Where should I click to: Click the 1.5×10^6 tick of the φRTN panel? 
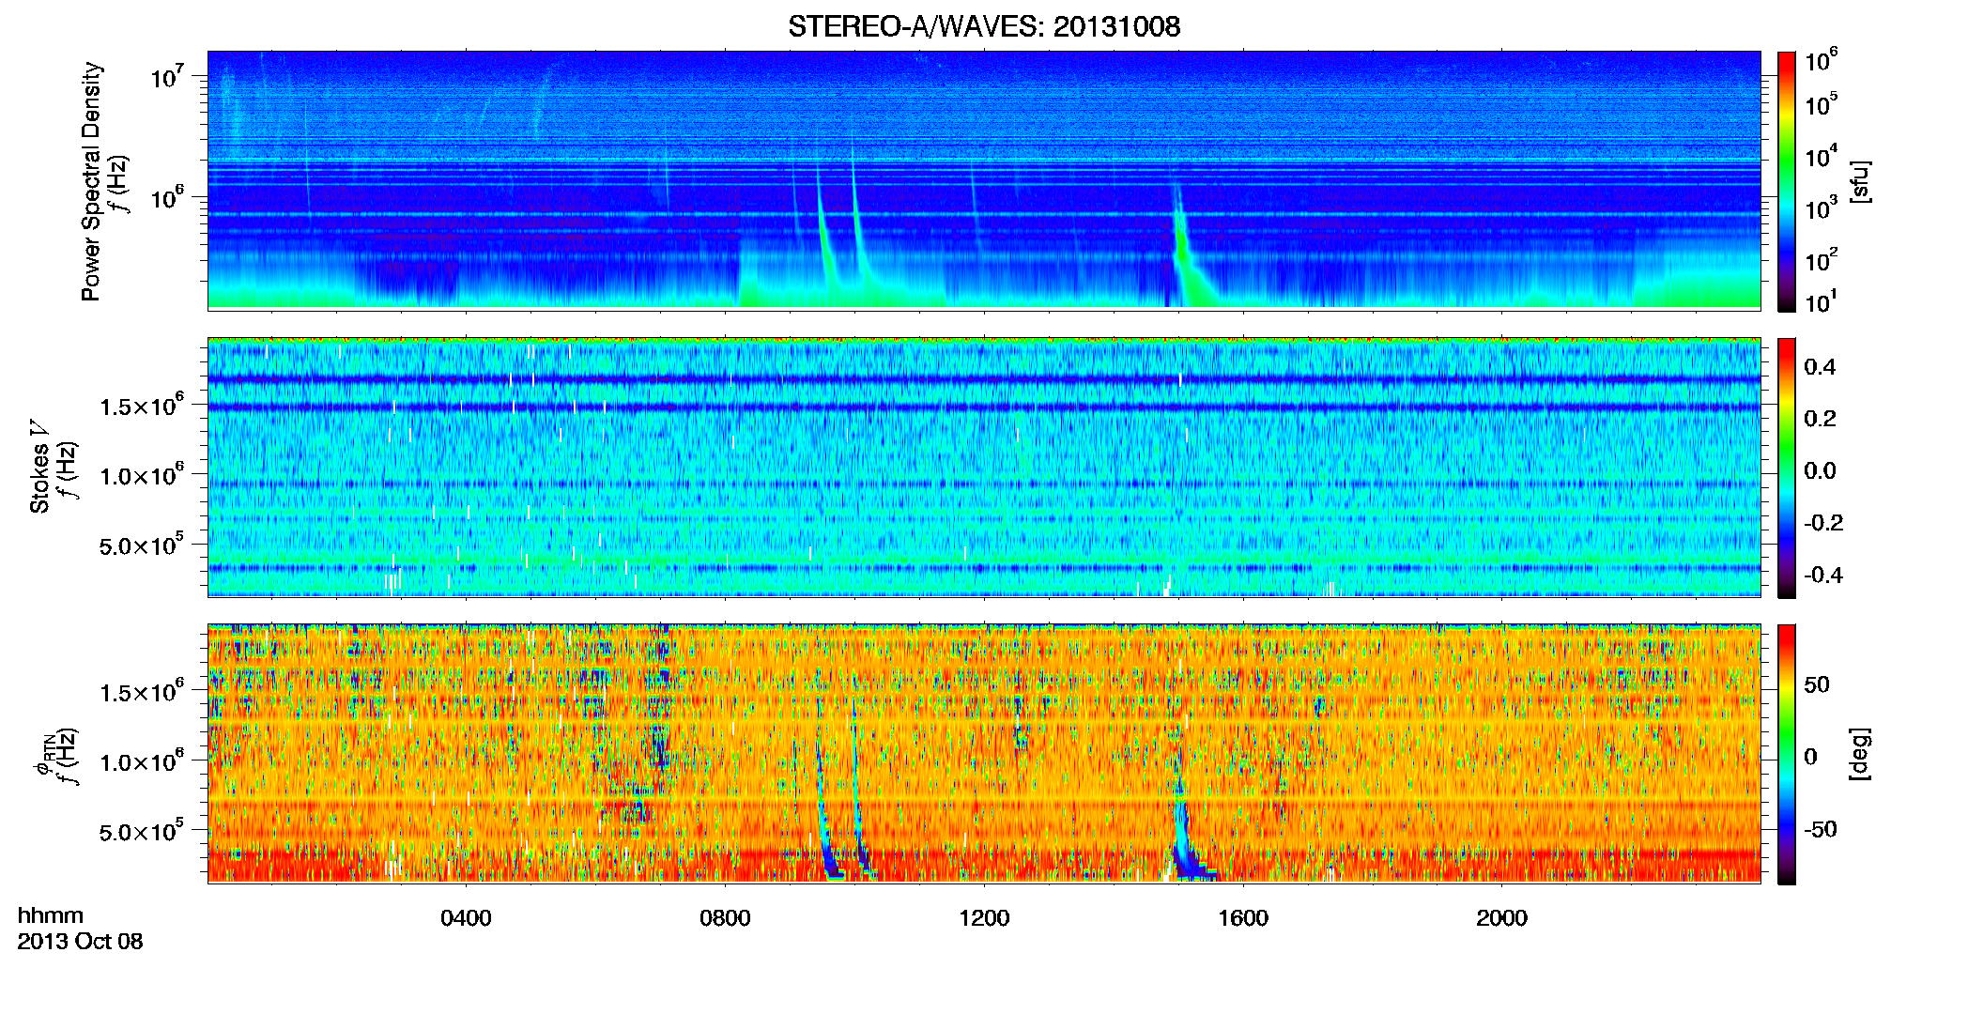pos(142,691)
